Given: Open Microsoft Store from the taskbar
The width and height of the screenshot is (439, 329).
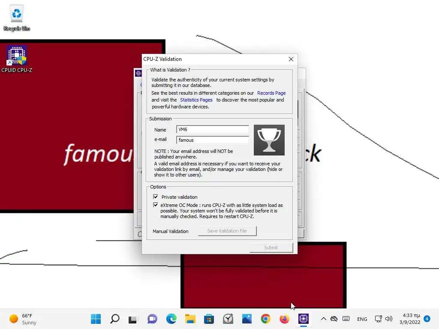Looking at the screenshot, I should [x=209, y=319].
